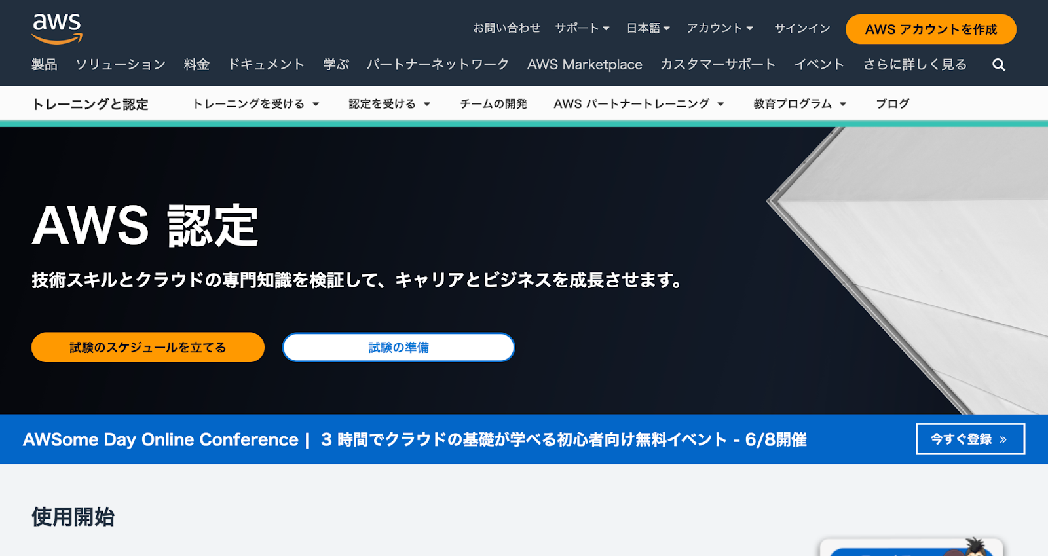1048x556 pixels.
Task: Expand AWS パートナートレーニング dropdown
Action: click(639, 103)
